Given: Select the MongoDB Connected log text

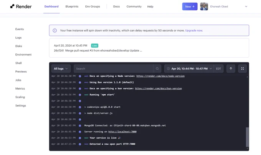Looking at the screenshot, I should [125, 126].
